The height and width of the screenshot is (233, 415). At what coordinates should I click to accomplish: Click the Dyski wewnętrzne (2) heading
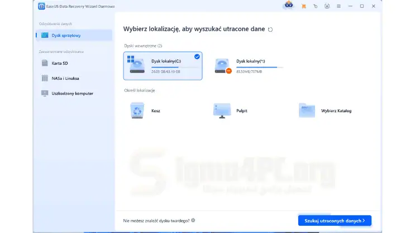coord(143,46)
